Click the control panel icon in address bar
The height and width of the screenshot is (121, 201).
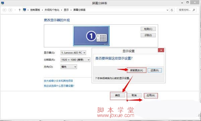24,10
